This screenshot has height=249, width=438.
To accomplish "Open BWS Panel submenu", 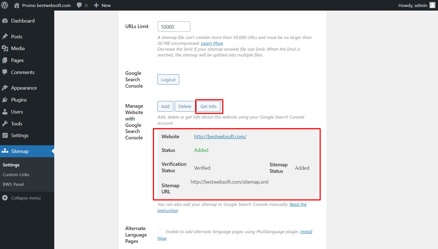I will (13, 184).
